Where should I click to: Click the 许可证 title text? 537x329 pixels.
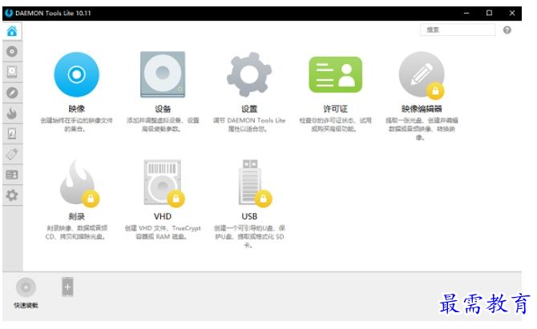335,109
